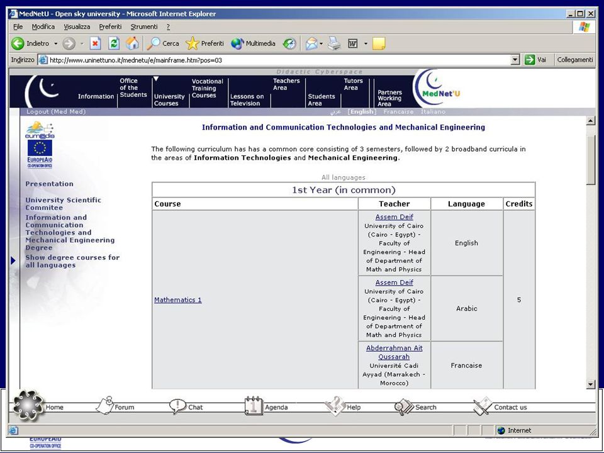The height and width of the screenshot is (453, 604).
Task: Expand the mail icon dropdown arrow
Action: tap(322, 43)
